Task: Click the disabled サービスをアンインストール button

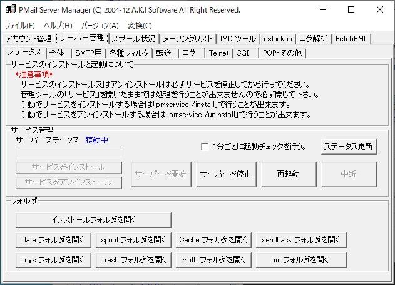Action: point(68,182)
